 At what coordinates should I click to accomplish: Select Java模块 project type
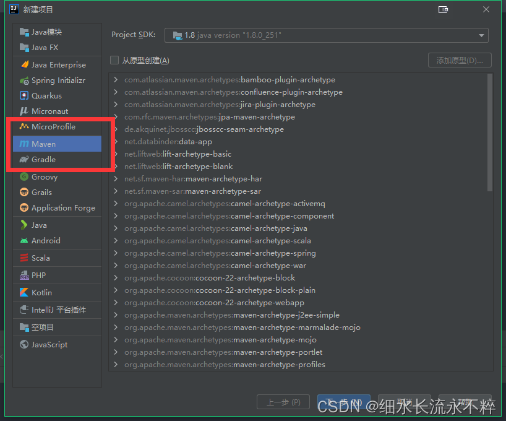pyautogui.click(x=57, y=32)
